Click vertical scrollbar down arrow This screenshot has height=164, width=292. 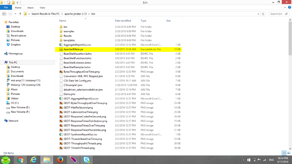(x=290, y=149)
